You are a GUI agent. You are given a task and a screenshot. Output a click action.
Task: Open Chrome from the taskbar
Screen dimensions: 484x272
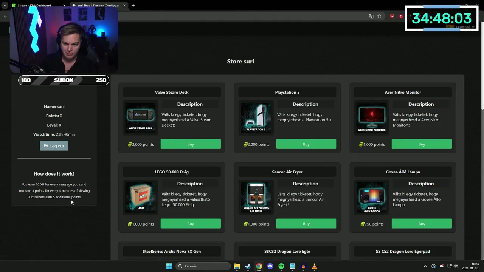pyautogui.click(x=259, y=266)
